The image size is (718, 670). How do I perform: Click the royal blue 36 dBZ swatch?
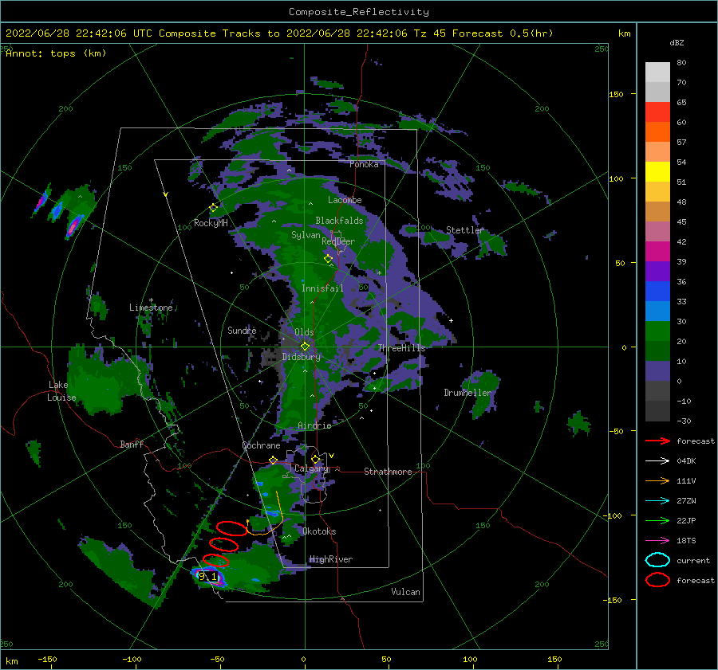tap(657, 291)
